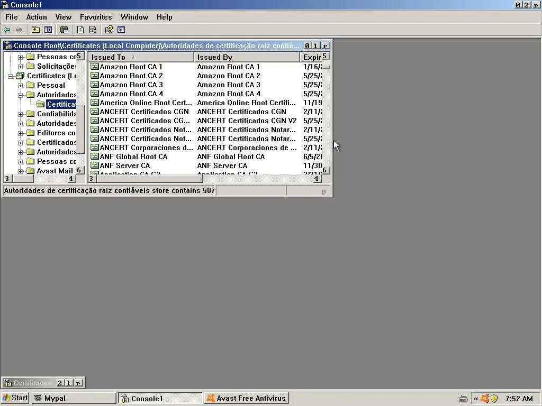Go up one level in toolbar

[x=35, y=30]
